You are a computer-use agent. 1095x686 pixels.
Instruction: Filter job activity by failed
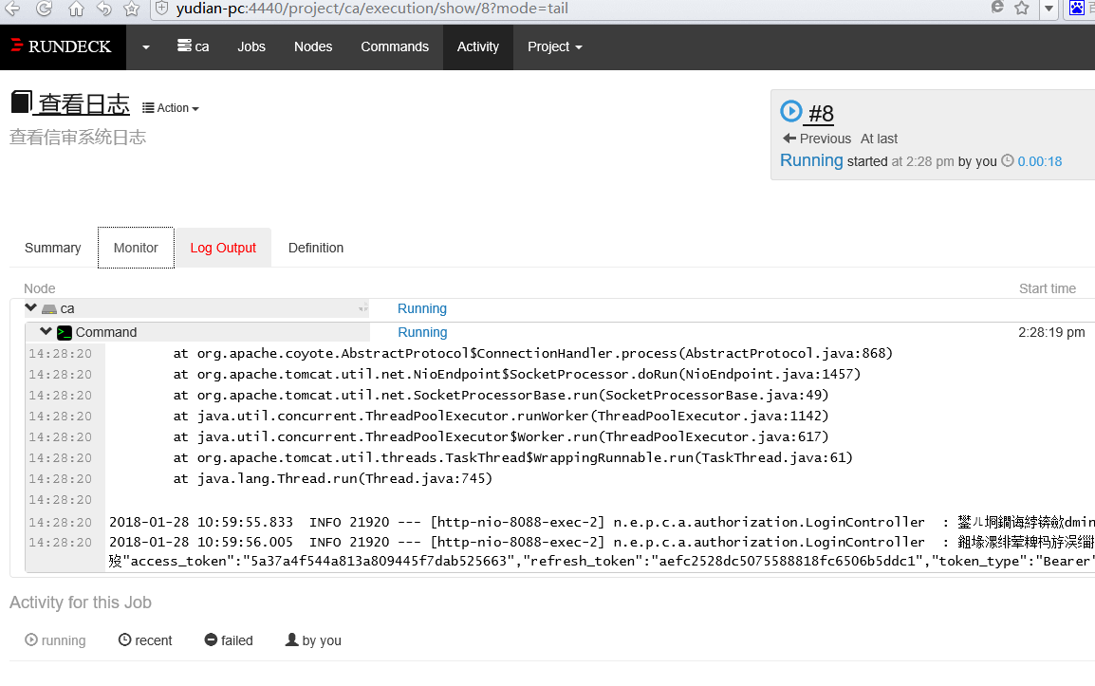(x=229, y=640)
